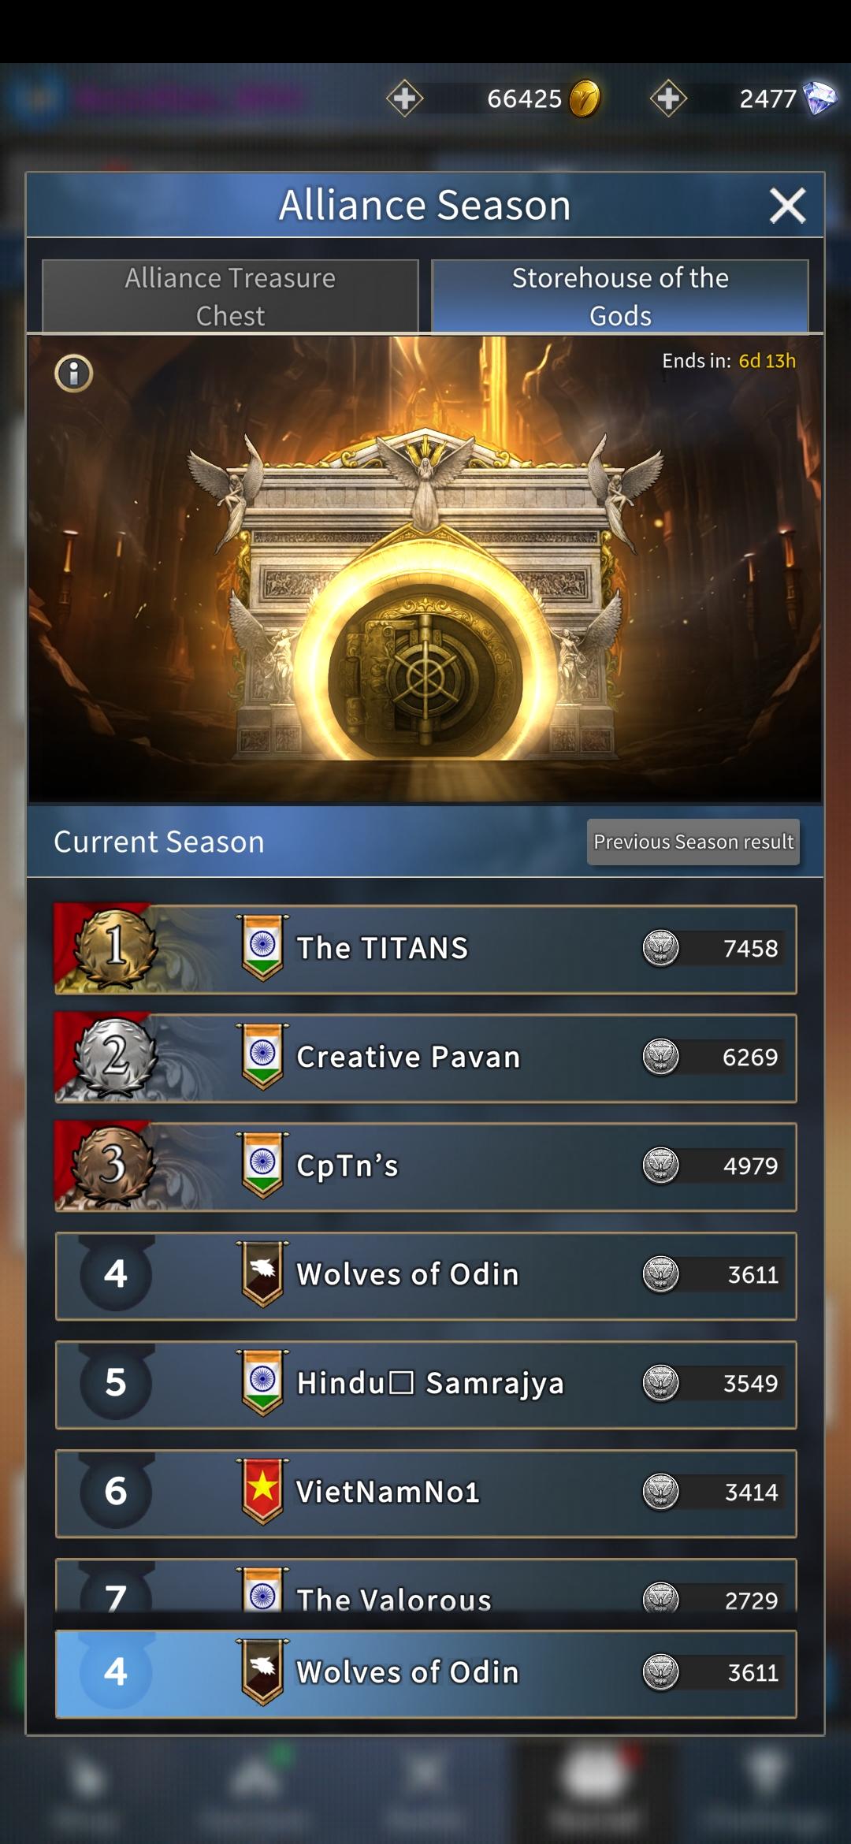Tap The Valorous alliance row
Viewport: 851px width, 1844px height.
(x=425, y=1586)
